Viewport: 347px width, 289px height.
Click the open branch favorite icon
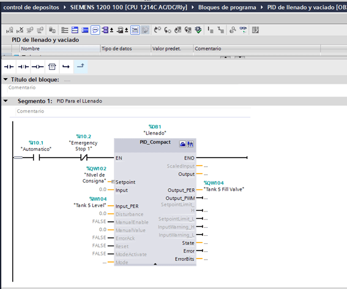tap(66, 67)
